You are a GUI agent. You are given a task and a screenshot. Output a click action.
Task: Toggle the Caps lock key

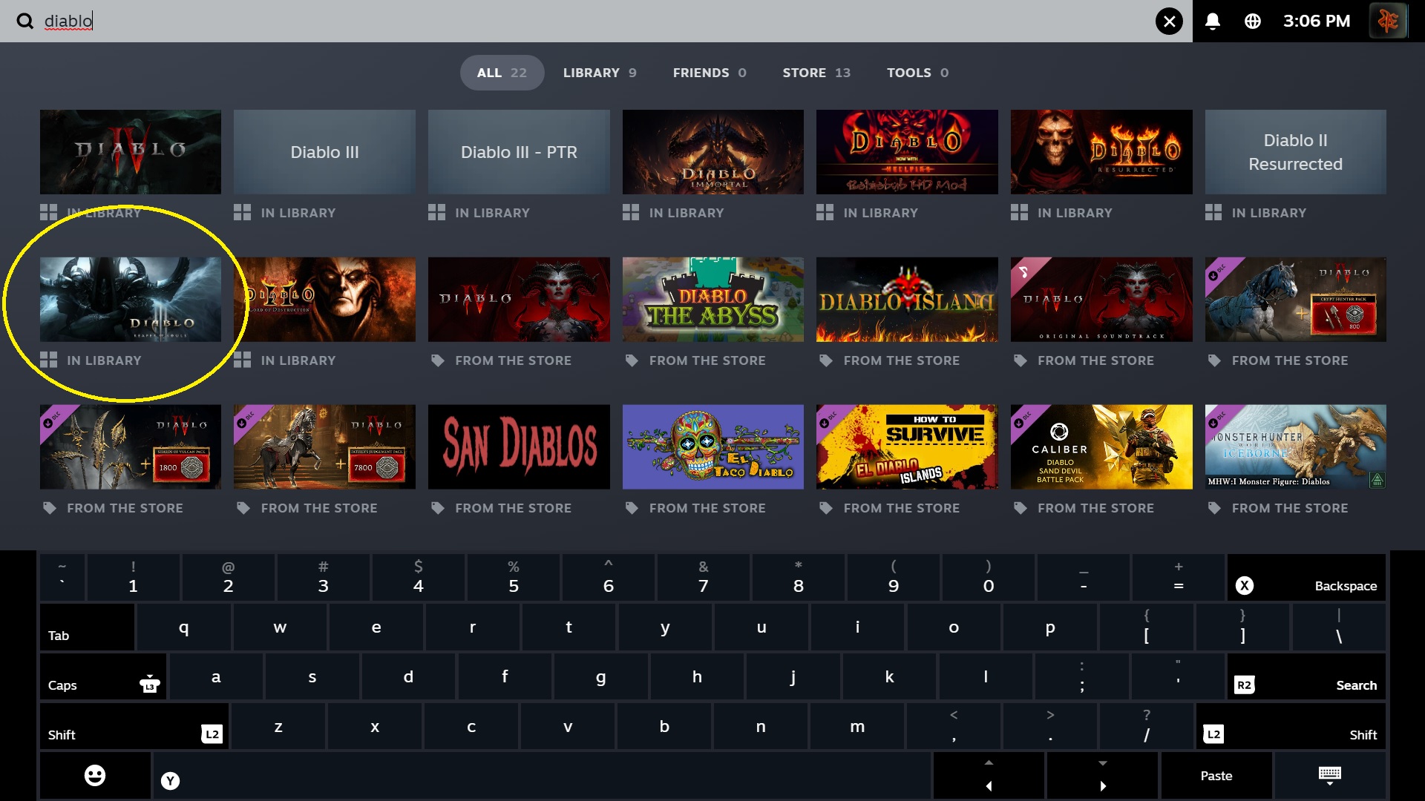[104, 677]
